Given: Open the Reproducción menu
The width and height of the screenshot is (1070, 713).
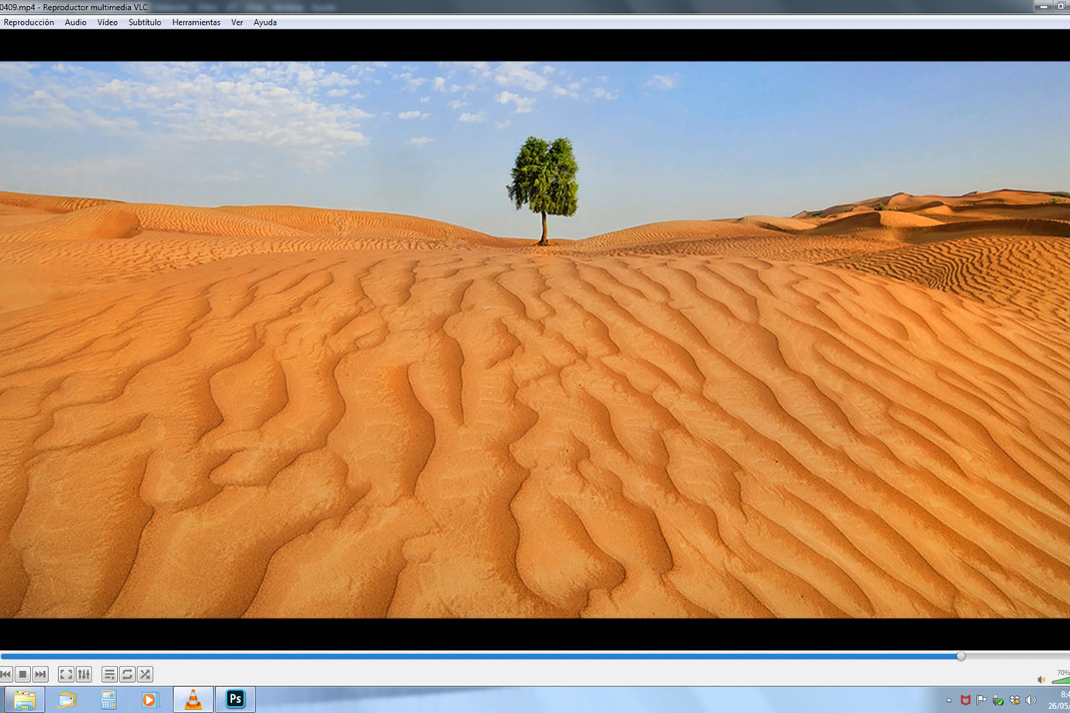Looking at the screenshot, I should coord(29,22).
